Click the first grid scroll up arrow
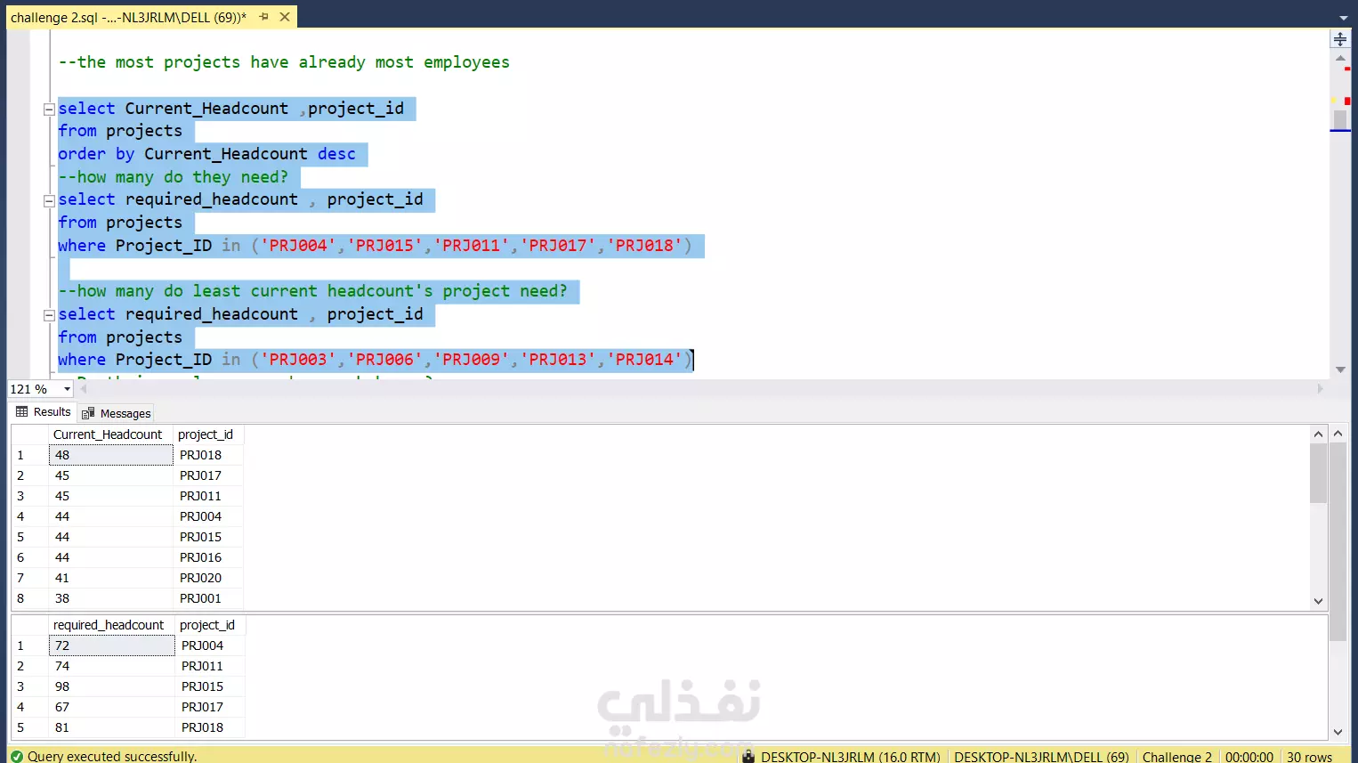Screen dimensions: 1358x763 coord(1318,434)
